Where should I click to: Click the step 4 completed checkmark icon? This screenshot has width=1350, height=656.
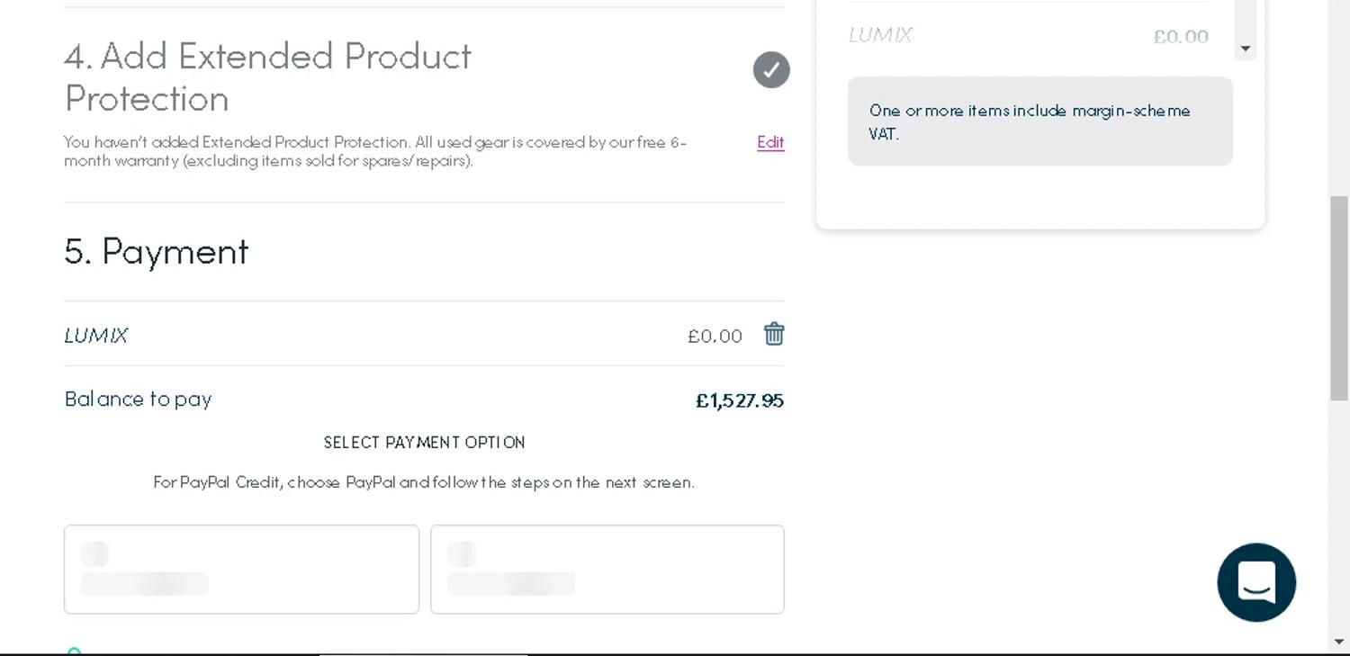(x=771, y=70)
